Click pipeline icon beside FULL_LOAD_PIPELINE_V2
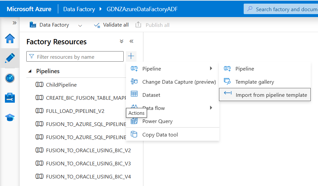 tap(39, 111)
